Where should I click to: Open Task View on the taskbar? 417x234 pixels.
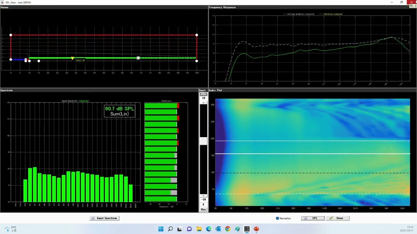180,229
